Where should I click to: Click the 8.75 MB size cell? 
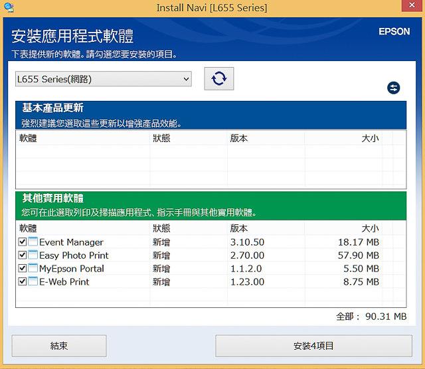click(361, 282)
